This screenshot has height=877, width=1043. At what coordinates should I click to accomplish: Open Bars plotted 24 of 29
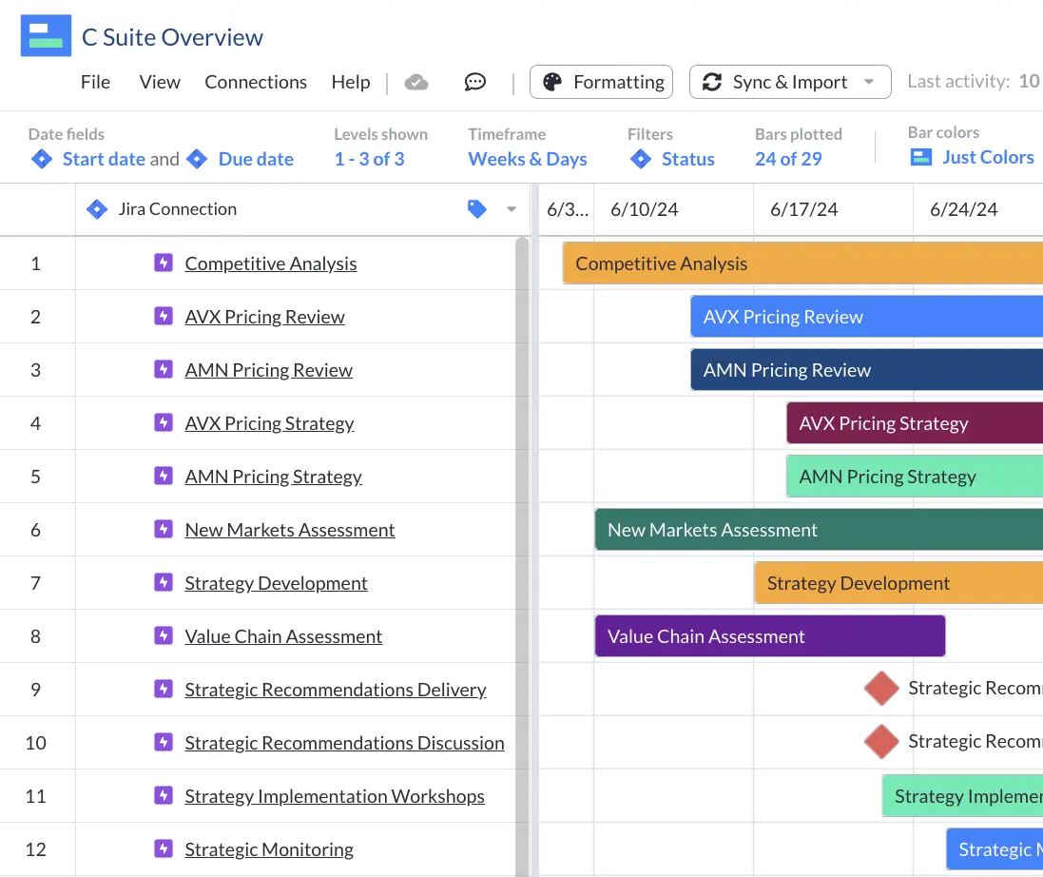788,159
